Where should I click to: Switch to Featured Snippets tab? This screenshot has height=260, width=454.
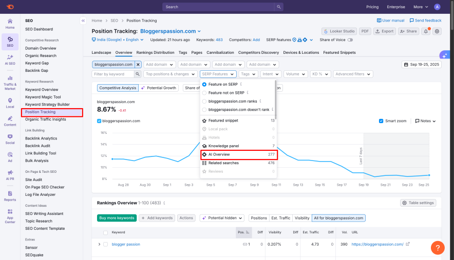pyautogui.click(x=339, y=53)
